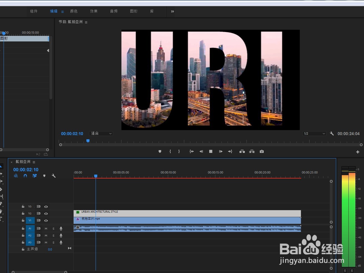Viewport: 364px width, 273px height.
Task: Select the Type tool
Action: click(1, 219)
